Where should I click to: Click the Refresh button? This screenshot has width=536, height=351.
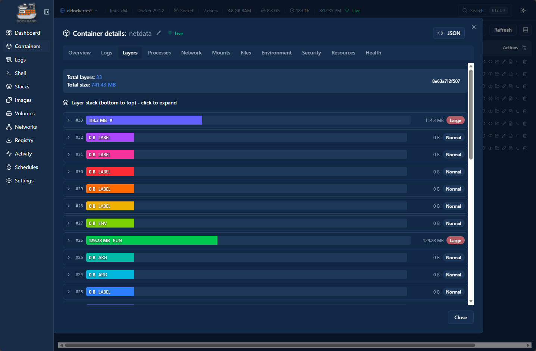pyautogui.click(x=502, y=30)
